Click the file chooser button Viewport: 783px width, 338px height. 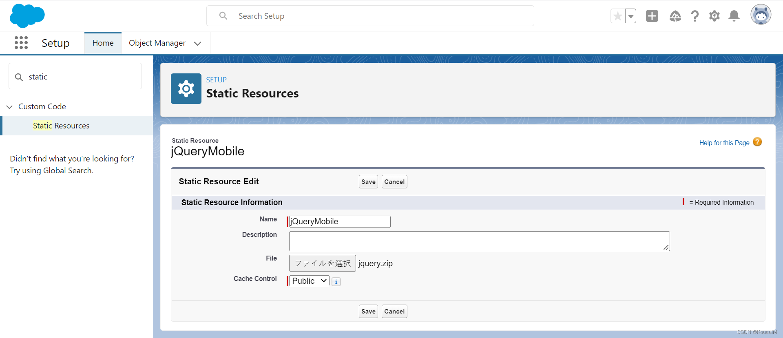[x=322, y=263]
